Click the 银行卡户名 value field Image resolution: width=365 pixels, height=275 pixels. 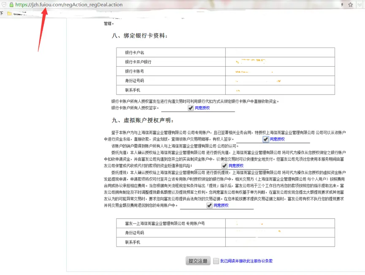pyautogui.click(x=279, y=52)
